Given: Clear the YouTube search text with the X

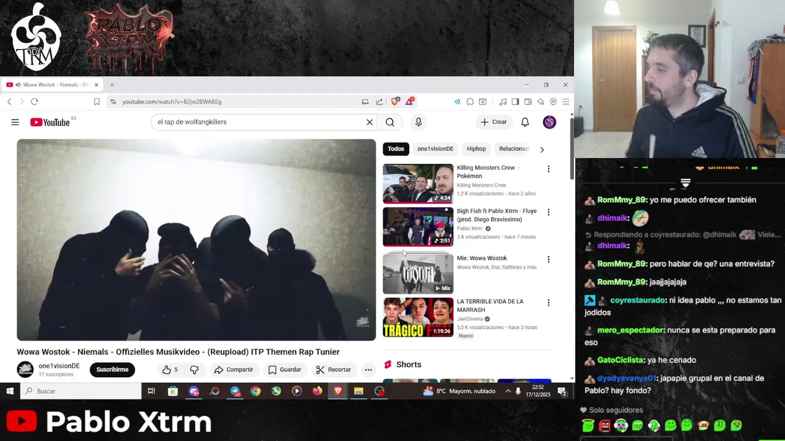Looking at the screenshot, I should [x=370, y=122].
